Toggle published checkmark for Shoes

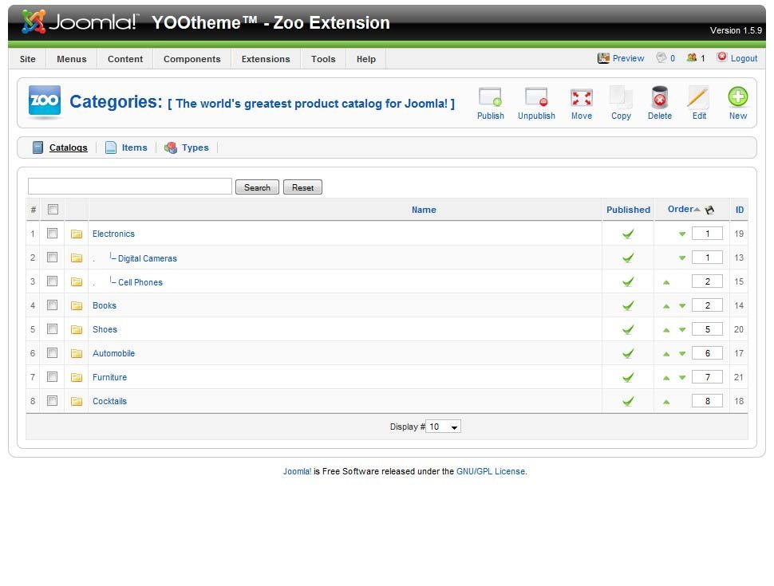tap(628, 329)
